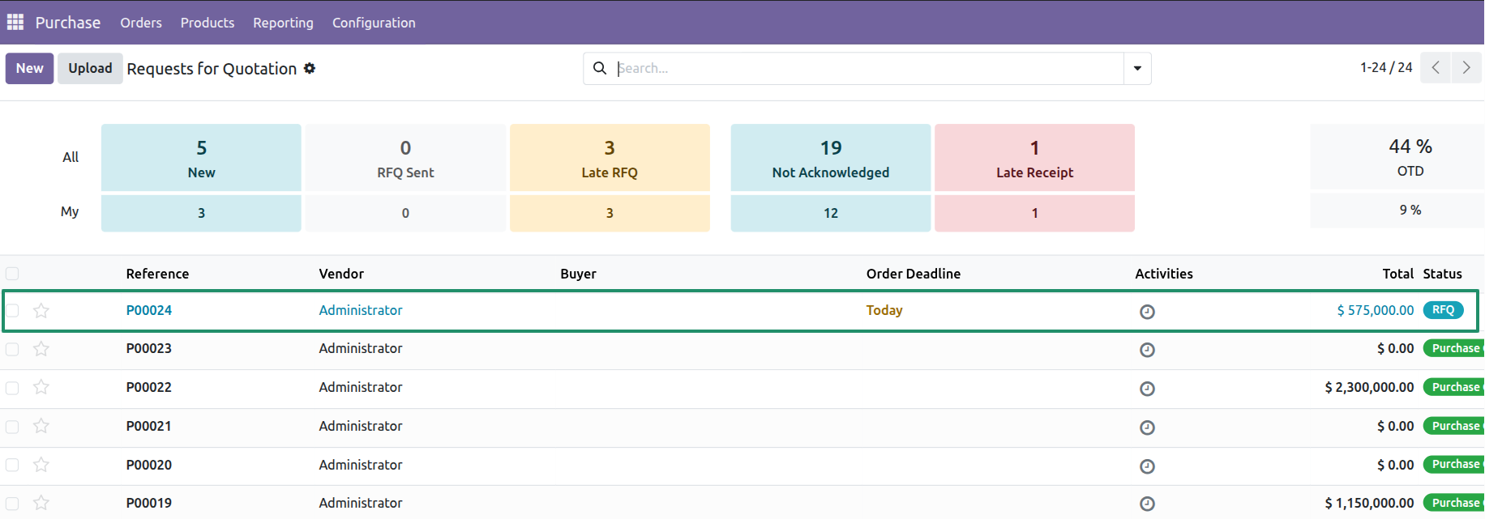The width and height of the screenshot is (1485, 519).
Task: Open the gear settings next to Requests for Quotation
Action: 310,69
